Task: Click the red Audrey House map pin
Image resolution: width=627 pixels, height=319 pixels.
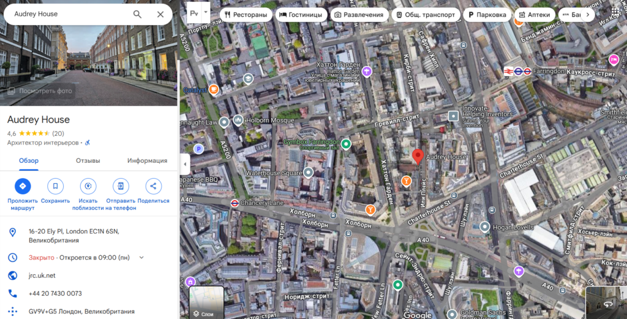Action: [418, 156]
